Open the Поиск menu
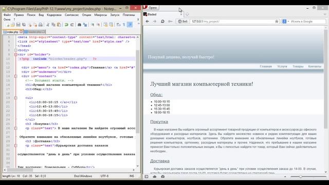Viewport: 329px width, 185px height. [x=31, y=15]
